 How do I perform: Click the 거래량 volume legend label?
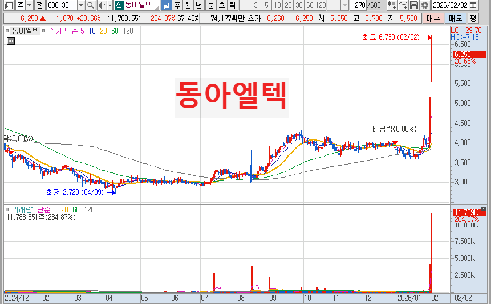[22, 209]
